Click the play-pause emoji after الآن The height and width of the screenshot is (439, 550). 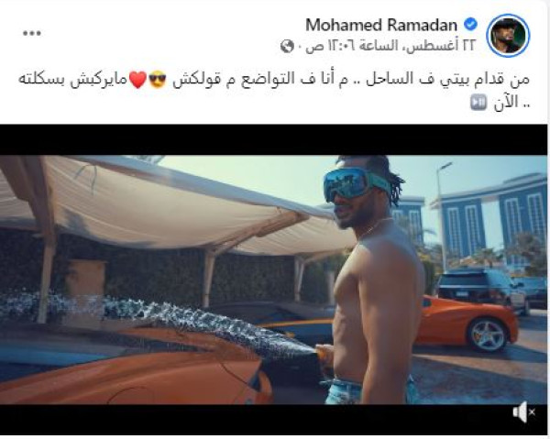[x=478, y=103]
